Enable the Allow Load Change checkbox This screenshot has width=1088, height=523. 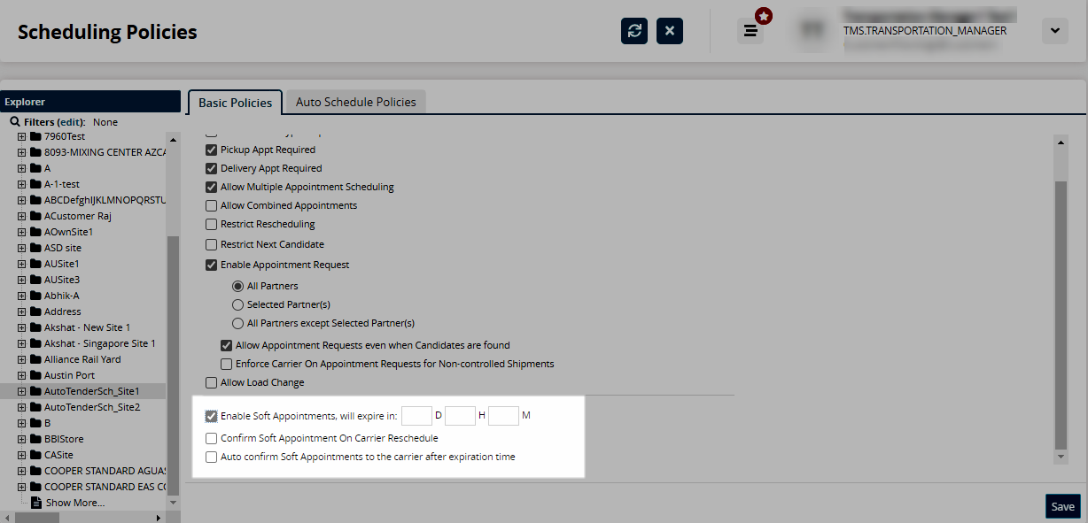tap(211, 382)
